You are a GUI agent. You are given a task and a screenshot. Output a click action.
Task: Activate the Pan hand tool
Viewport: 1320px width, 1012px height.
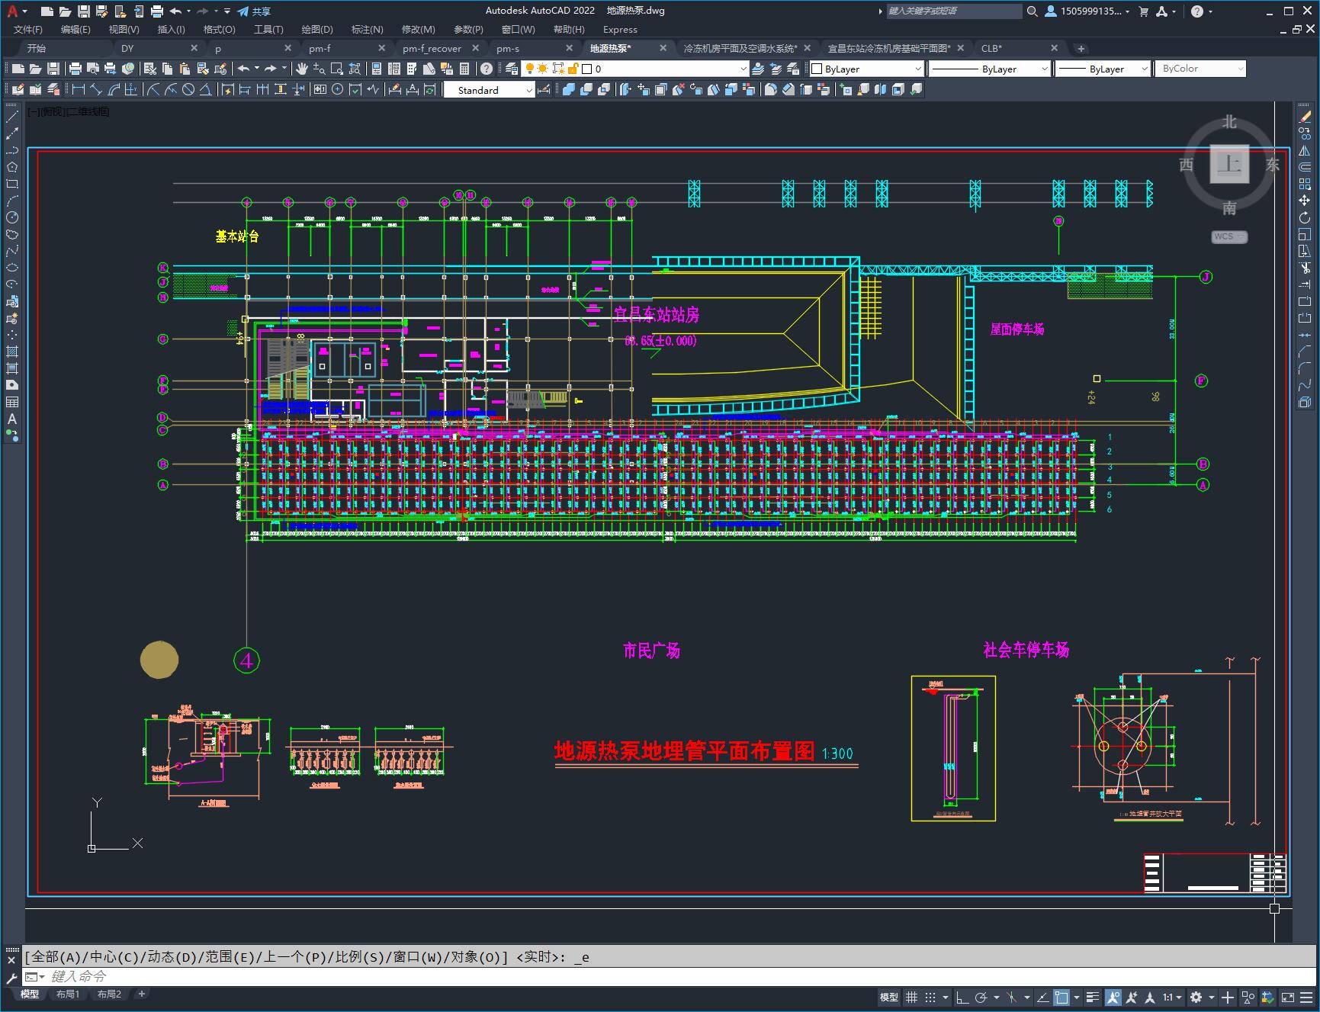(302, 69)
